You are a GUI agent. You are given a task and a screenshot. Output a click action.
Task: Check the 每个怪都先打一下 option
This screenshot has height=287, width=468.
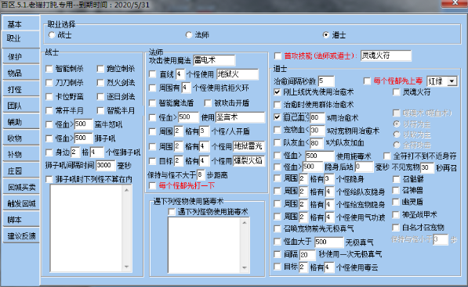coord(153,186)
